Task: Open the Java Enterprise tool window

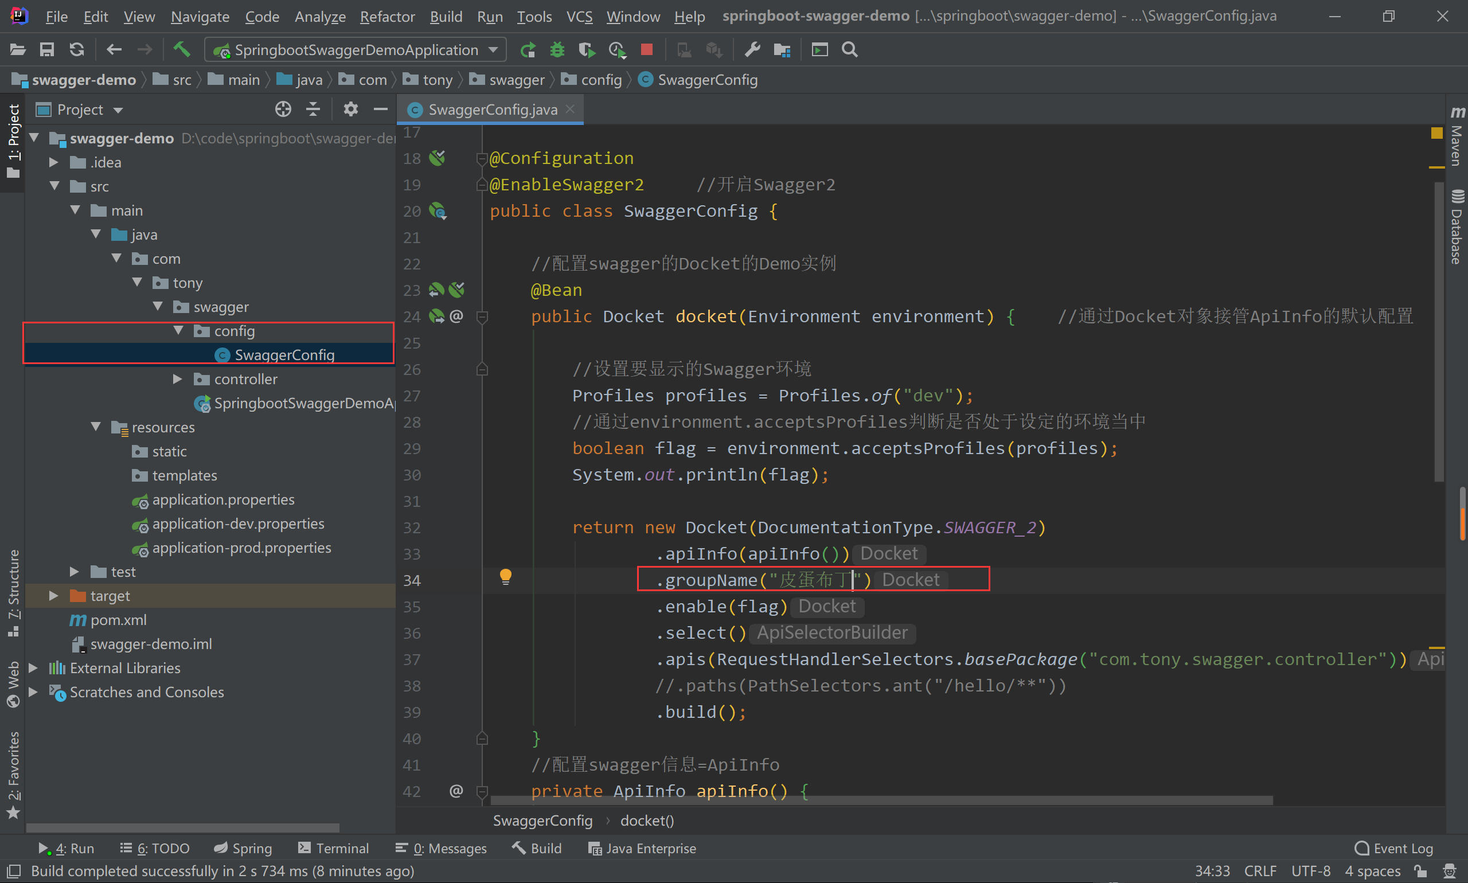Action: click(x=642, y=848)
